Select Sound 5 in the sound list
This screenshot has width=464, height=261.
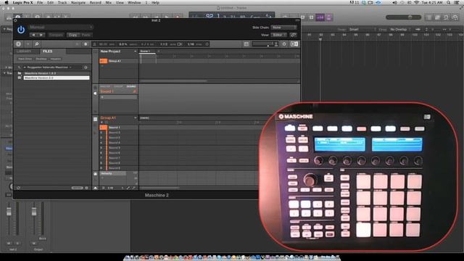point(115,148)
